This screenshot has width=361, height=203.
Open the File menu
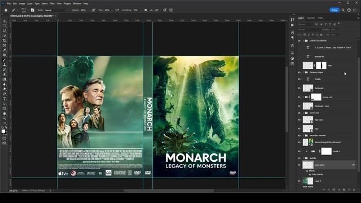pos(9,4)
